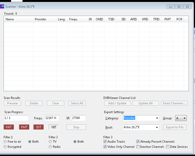Uncheck the Audio Tracks checkbox
This screenshot has height=156, width=195.
pos(105,142)
